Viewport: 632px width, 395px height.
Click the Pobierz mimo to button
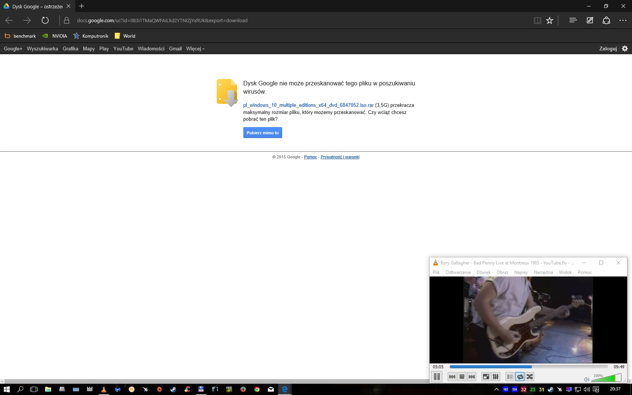click(263, 133)
